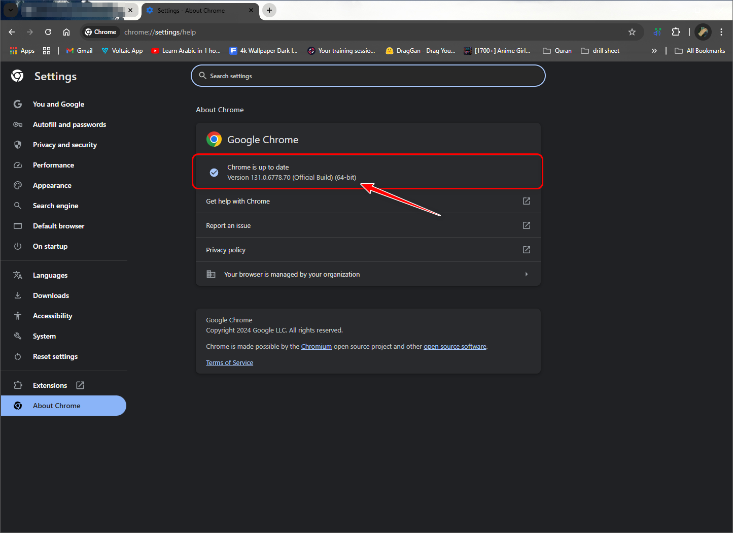Click the extension icon left of the puzzle piece

(x=657, y=32)
